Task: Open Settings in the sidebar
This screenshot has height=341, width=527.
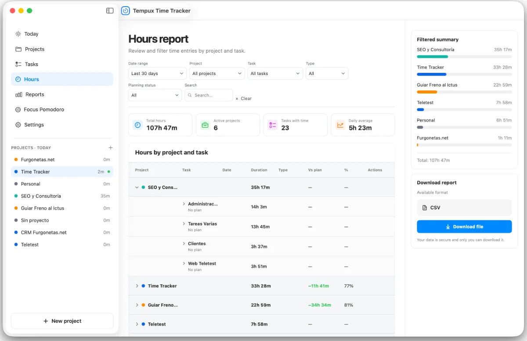Action: click(x=62, y=125)
